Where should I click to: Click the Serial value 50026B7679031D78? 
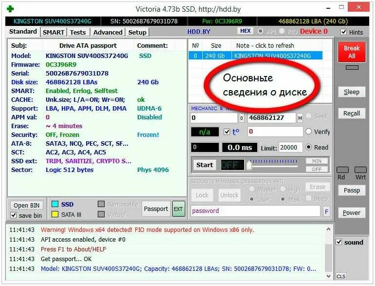coord(77,73)
